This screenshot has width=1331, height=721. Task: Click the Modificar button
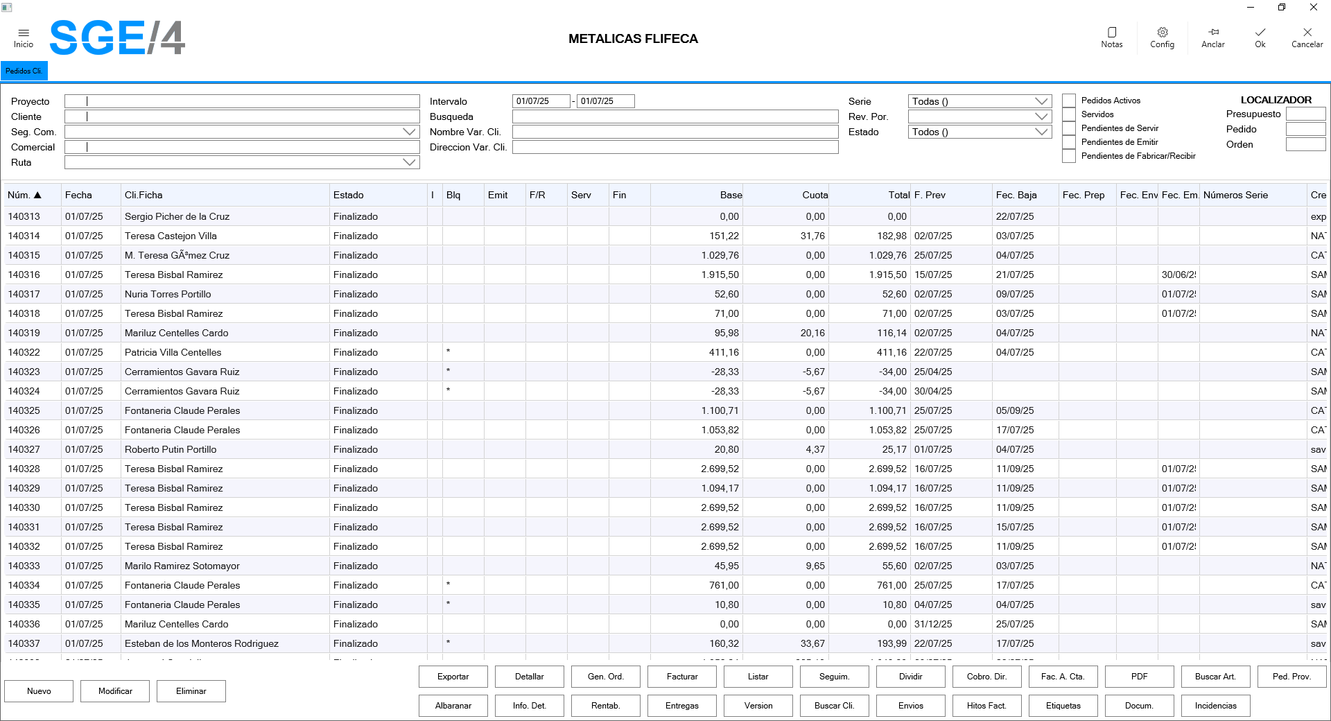(x=115, y=691)
